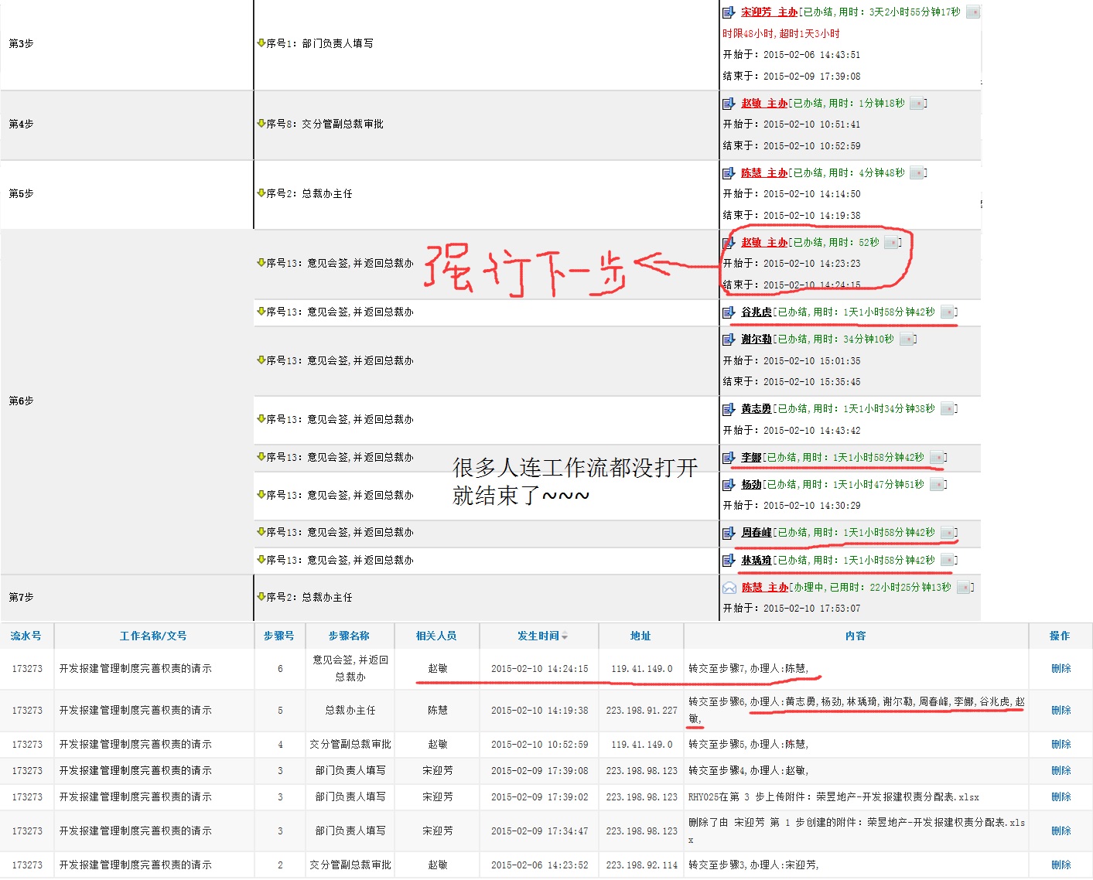Click the document icon next to 黄志勇

point(729,409)
